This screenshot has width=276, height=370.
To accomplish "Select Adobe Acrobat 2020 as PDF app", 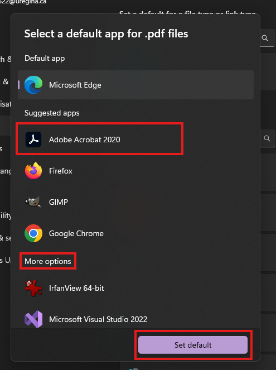I will pos(135,140).
